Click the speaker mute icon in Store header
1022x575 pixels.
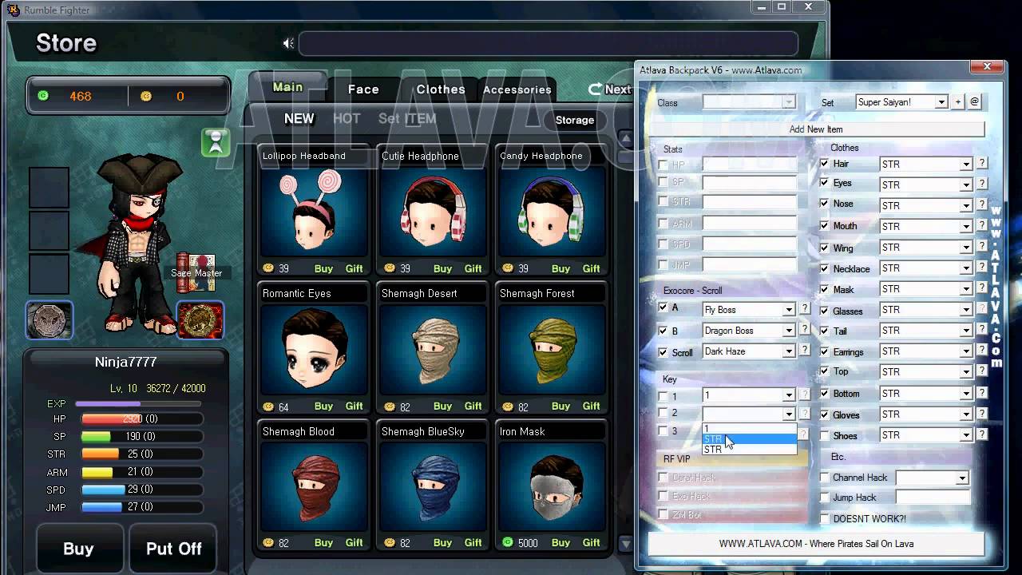[288, 43]
